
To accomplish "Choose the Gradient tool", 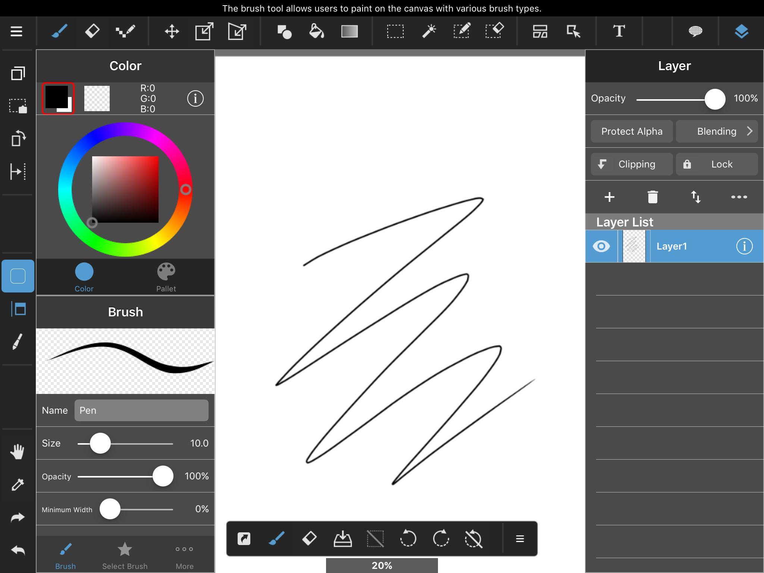I will tap(349, 31).
